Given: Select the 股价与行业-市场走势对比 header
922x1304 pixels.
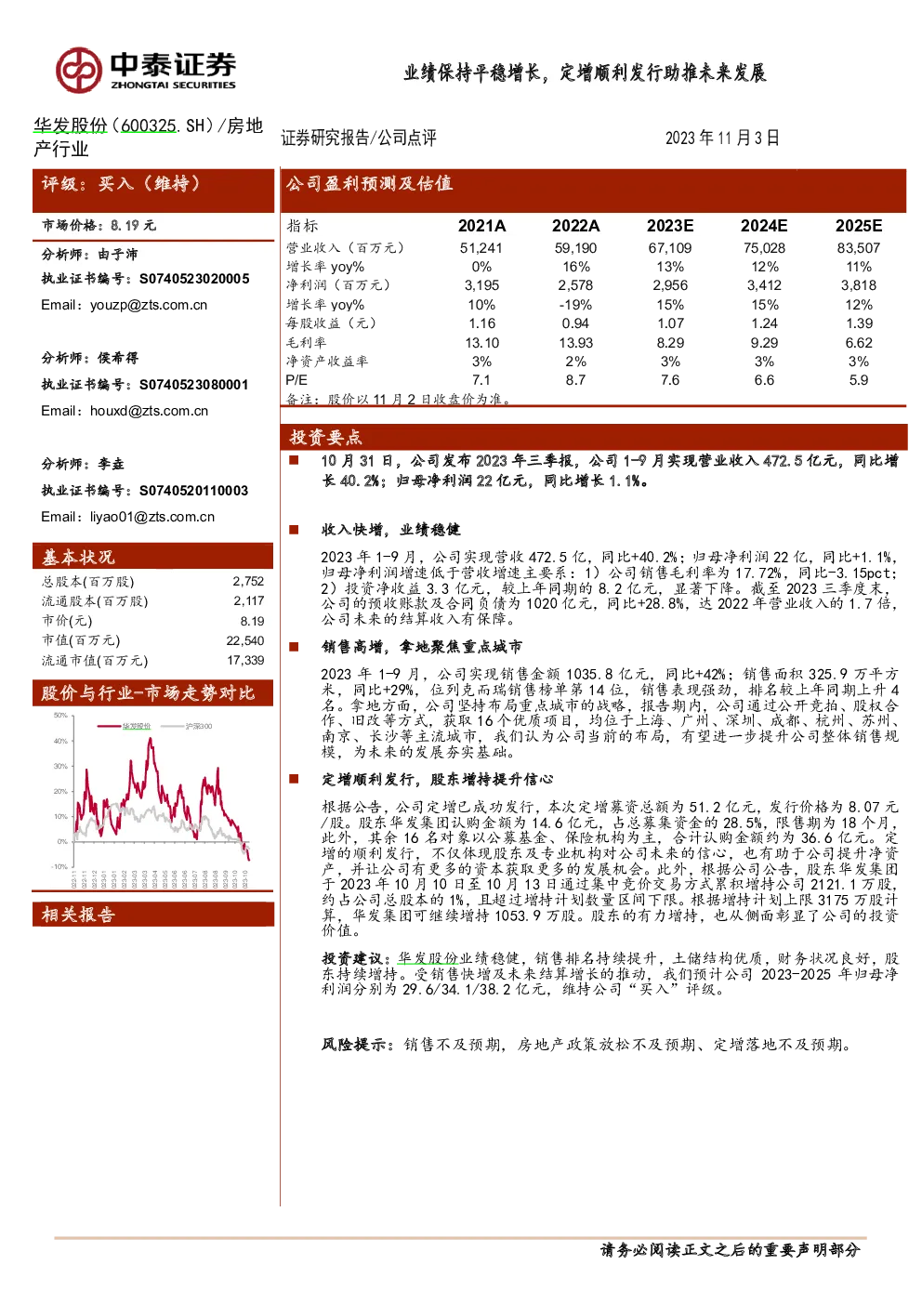Looking at the screenshot, I should click(153, 693).
